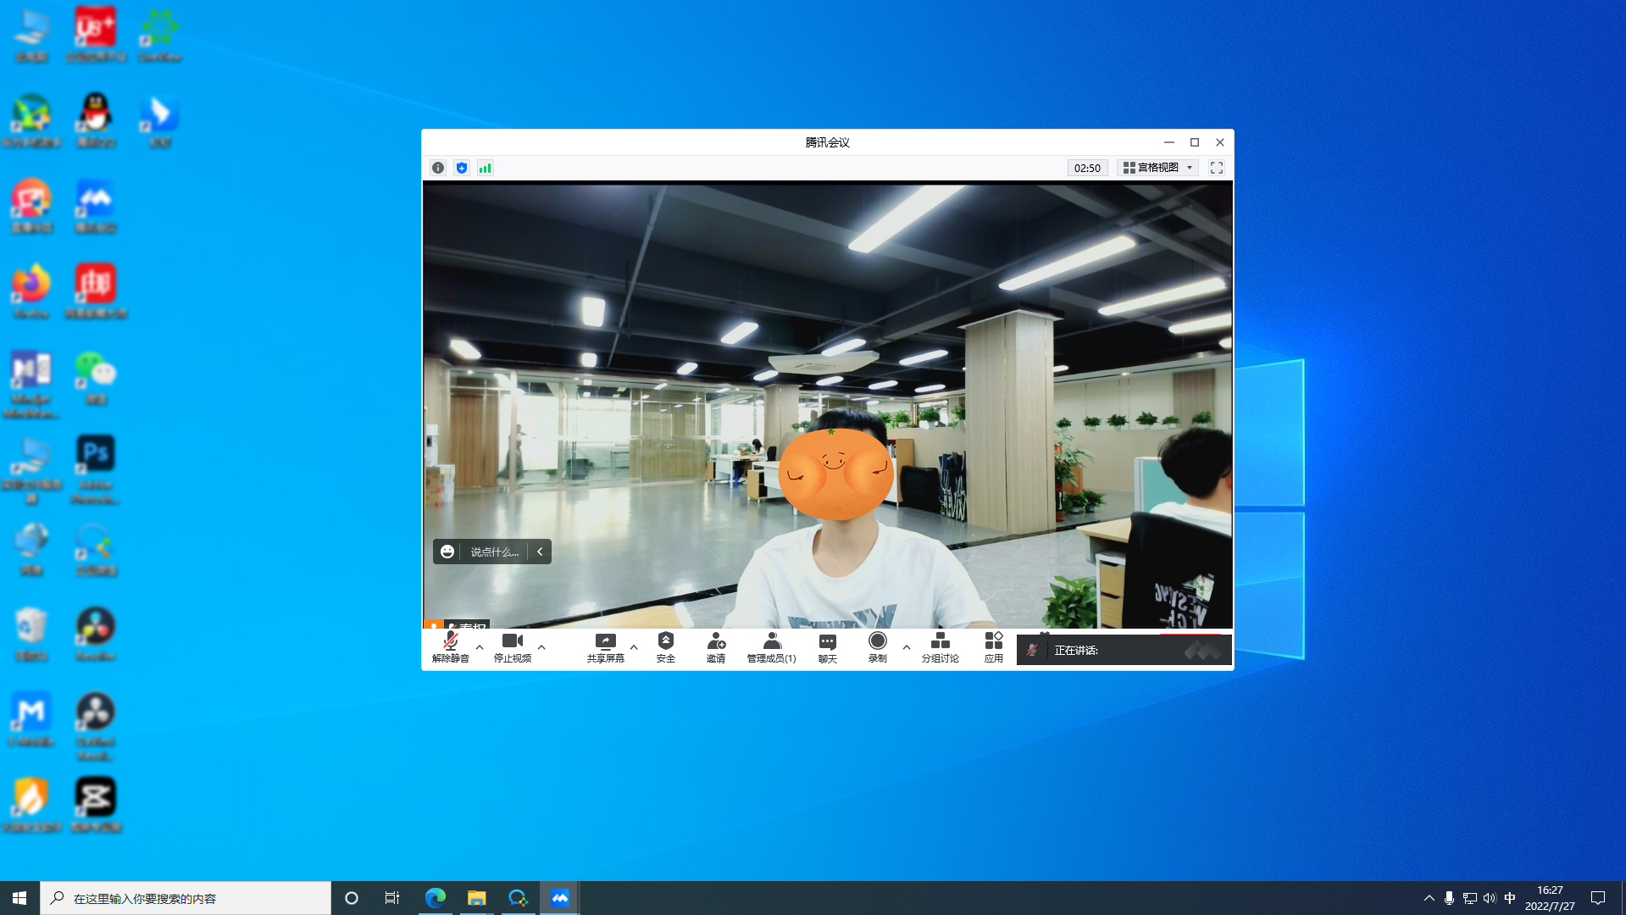This screenshot has height=915, width=1626.
Task: Click the "说点什么..." chat input
Action: pos(494,552)
